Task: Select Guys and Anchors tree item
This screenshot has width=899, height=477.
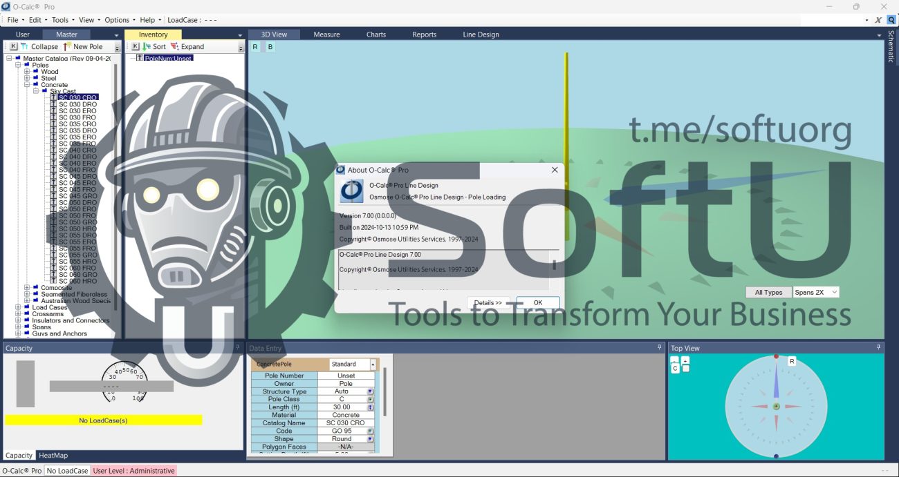Action: point(59,333)
